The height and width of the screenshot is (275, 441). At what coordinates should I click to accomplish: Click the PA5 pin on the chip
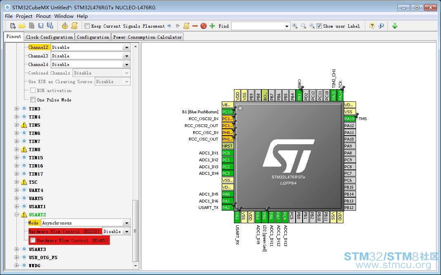pos(264,217)
